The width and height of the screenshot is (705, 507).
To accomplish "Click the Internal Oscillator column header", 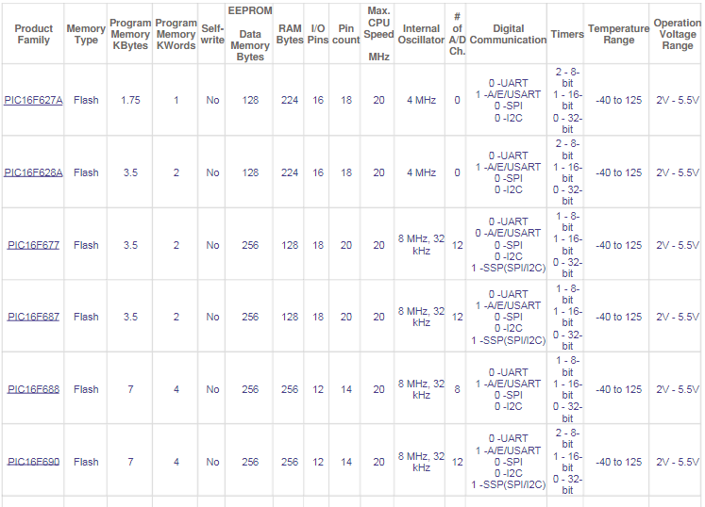I will tap(421, 34).
